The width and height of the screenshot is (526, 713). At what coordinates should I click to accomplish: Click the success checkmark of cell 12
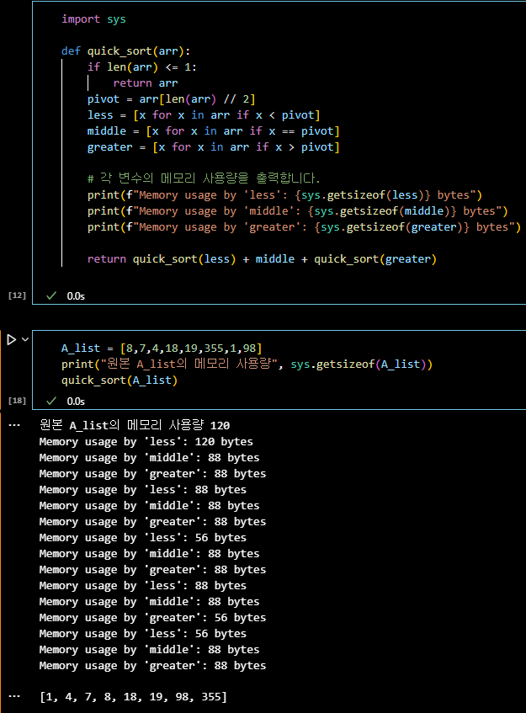pyautogui.click(x=51, y=296)
